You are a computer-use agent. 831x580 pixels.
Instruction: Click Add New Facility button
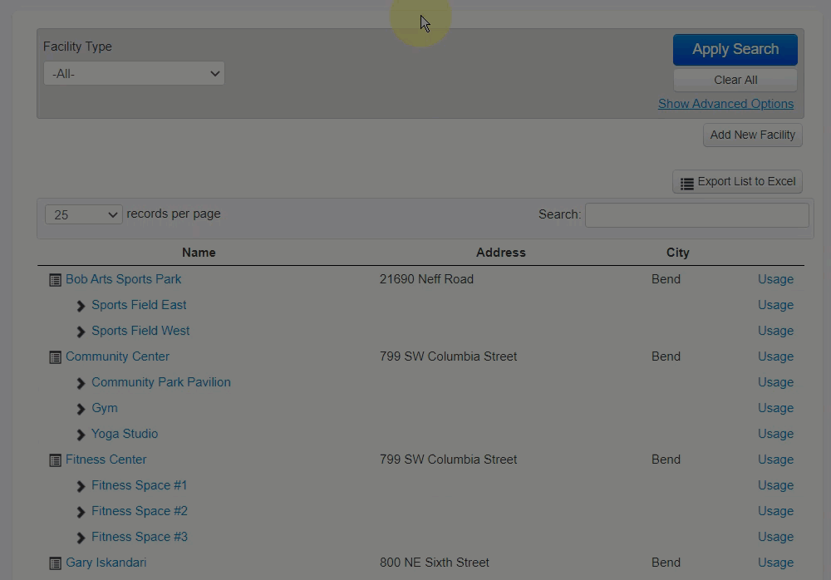click(x=752, y=135)
